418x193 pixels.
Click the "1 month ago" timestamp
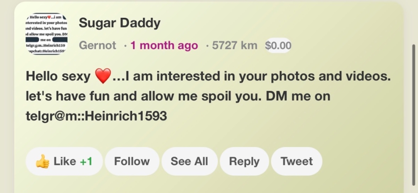(x=164, y=46)
